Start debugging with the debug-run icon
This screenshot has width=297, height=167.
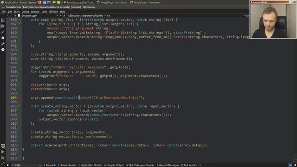3,158
